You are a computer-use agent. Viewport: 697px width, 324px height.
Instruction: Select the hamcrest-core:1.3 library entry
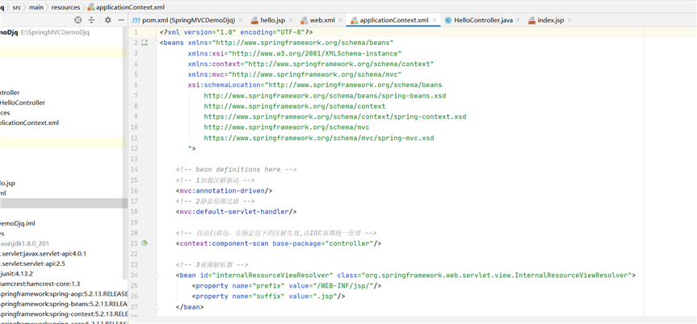40,284
